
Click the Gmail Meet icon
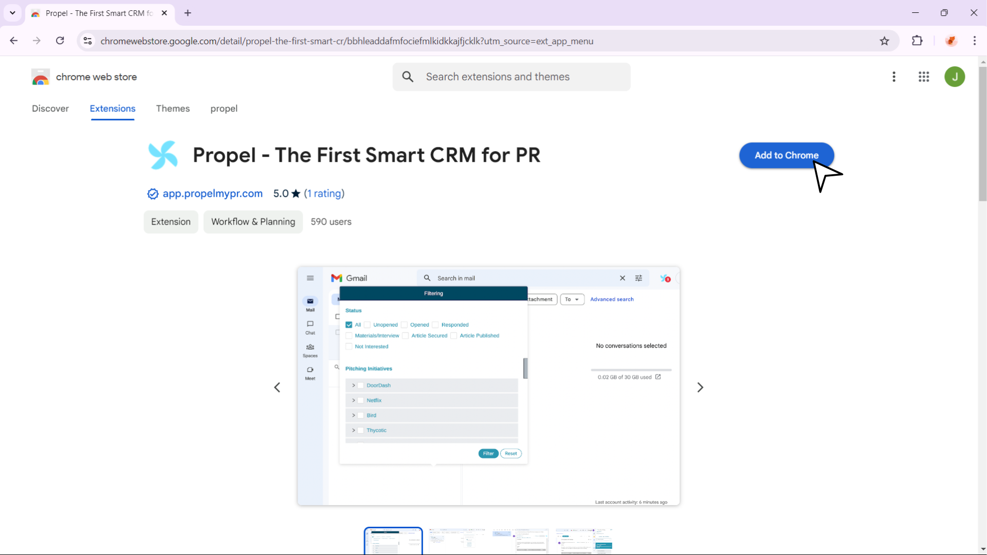[310, 369]
